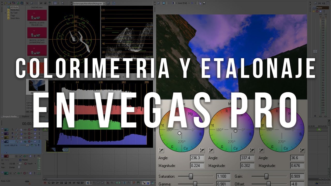Mute audio track 6
The width and height of the screenshot is (331, 186).
(30, 173)
